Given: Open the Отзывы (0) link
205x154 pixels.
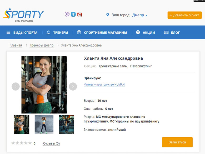Looking at the screenshot, I should tap(51, 143).
